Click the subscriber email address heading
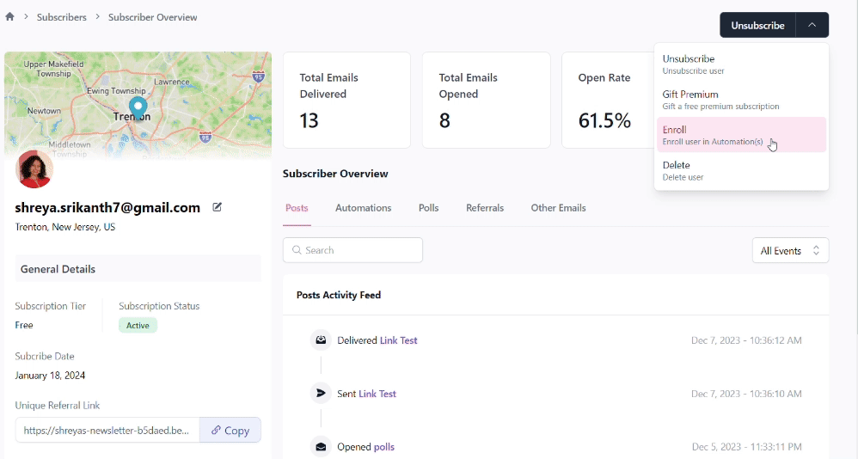 [x=107, y=207]
